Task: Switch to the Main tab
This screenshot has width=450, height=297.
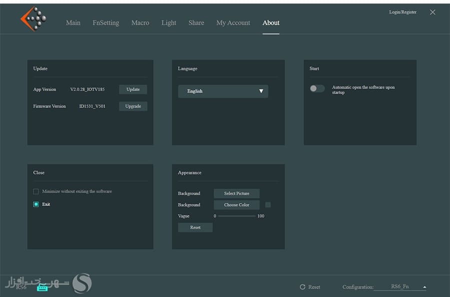Action: pyautogui.click(x=73, y=23)
